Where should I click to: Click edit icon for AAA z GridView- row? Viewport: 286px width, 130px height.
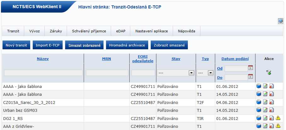click(265, 126)
